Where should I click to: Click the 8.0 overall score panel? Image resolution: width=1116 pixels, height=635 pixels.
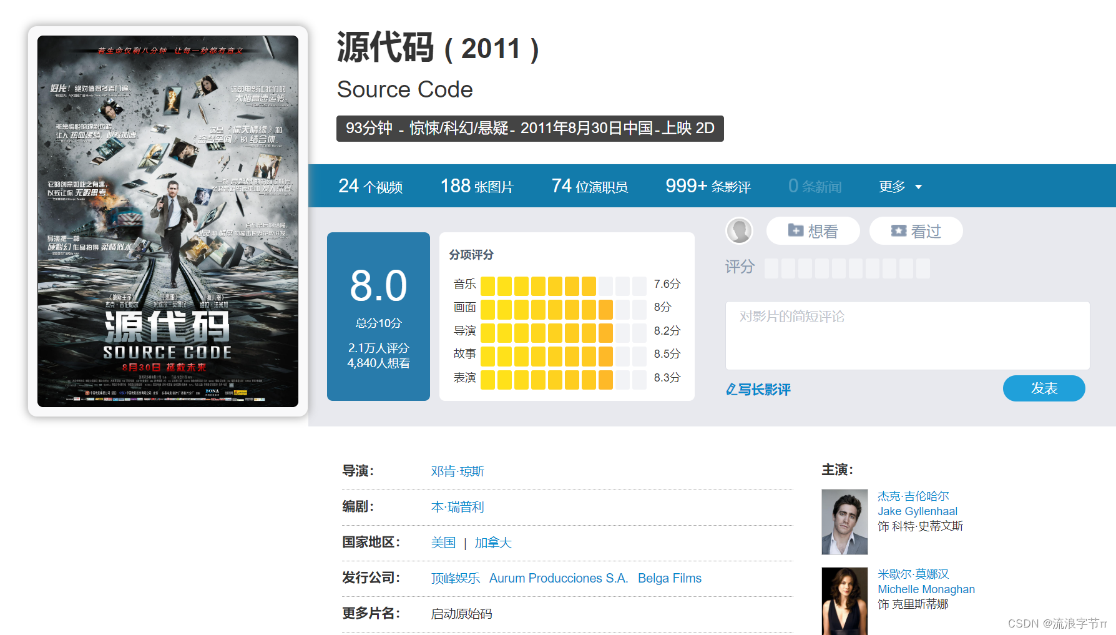coord(378,317)
